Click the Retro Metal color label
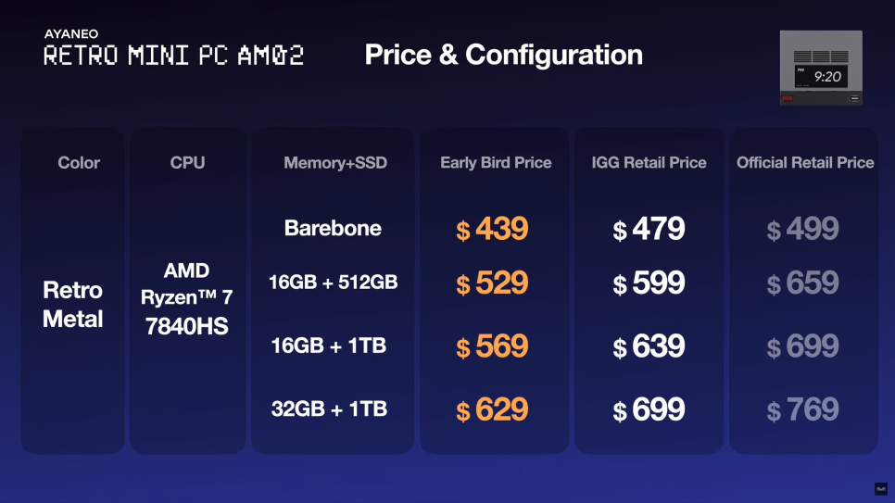The image size is (895, 503). point(72,305)
